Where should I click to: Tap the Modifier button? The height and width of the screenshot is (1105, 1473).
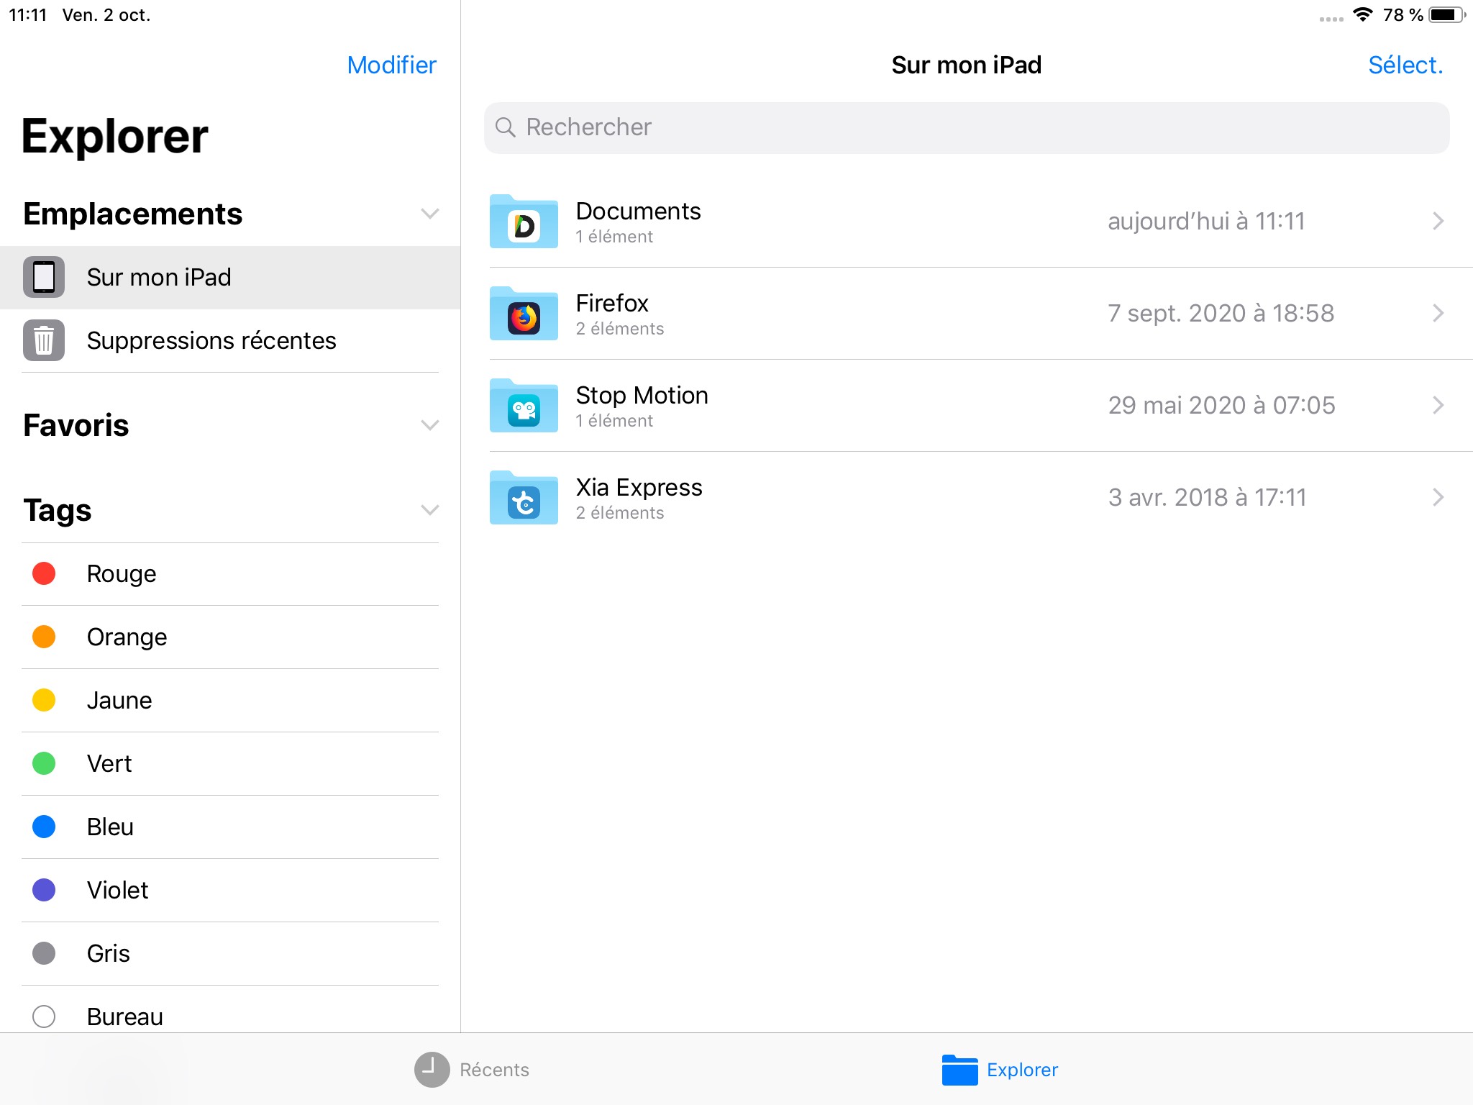(391, 65)
